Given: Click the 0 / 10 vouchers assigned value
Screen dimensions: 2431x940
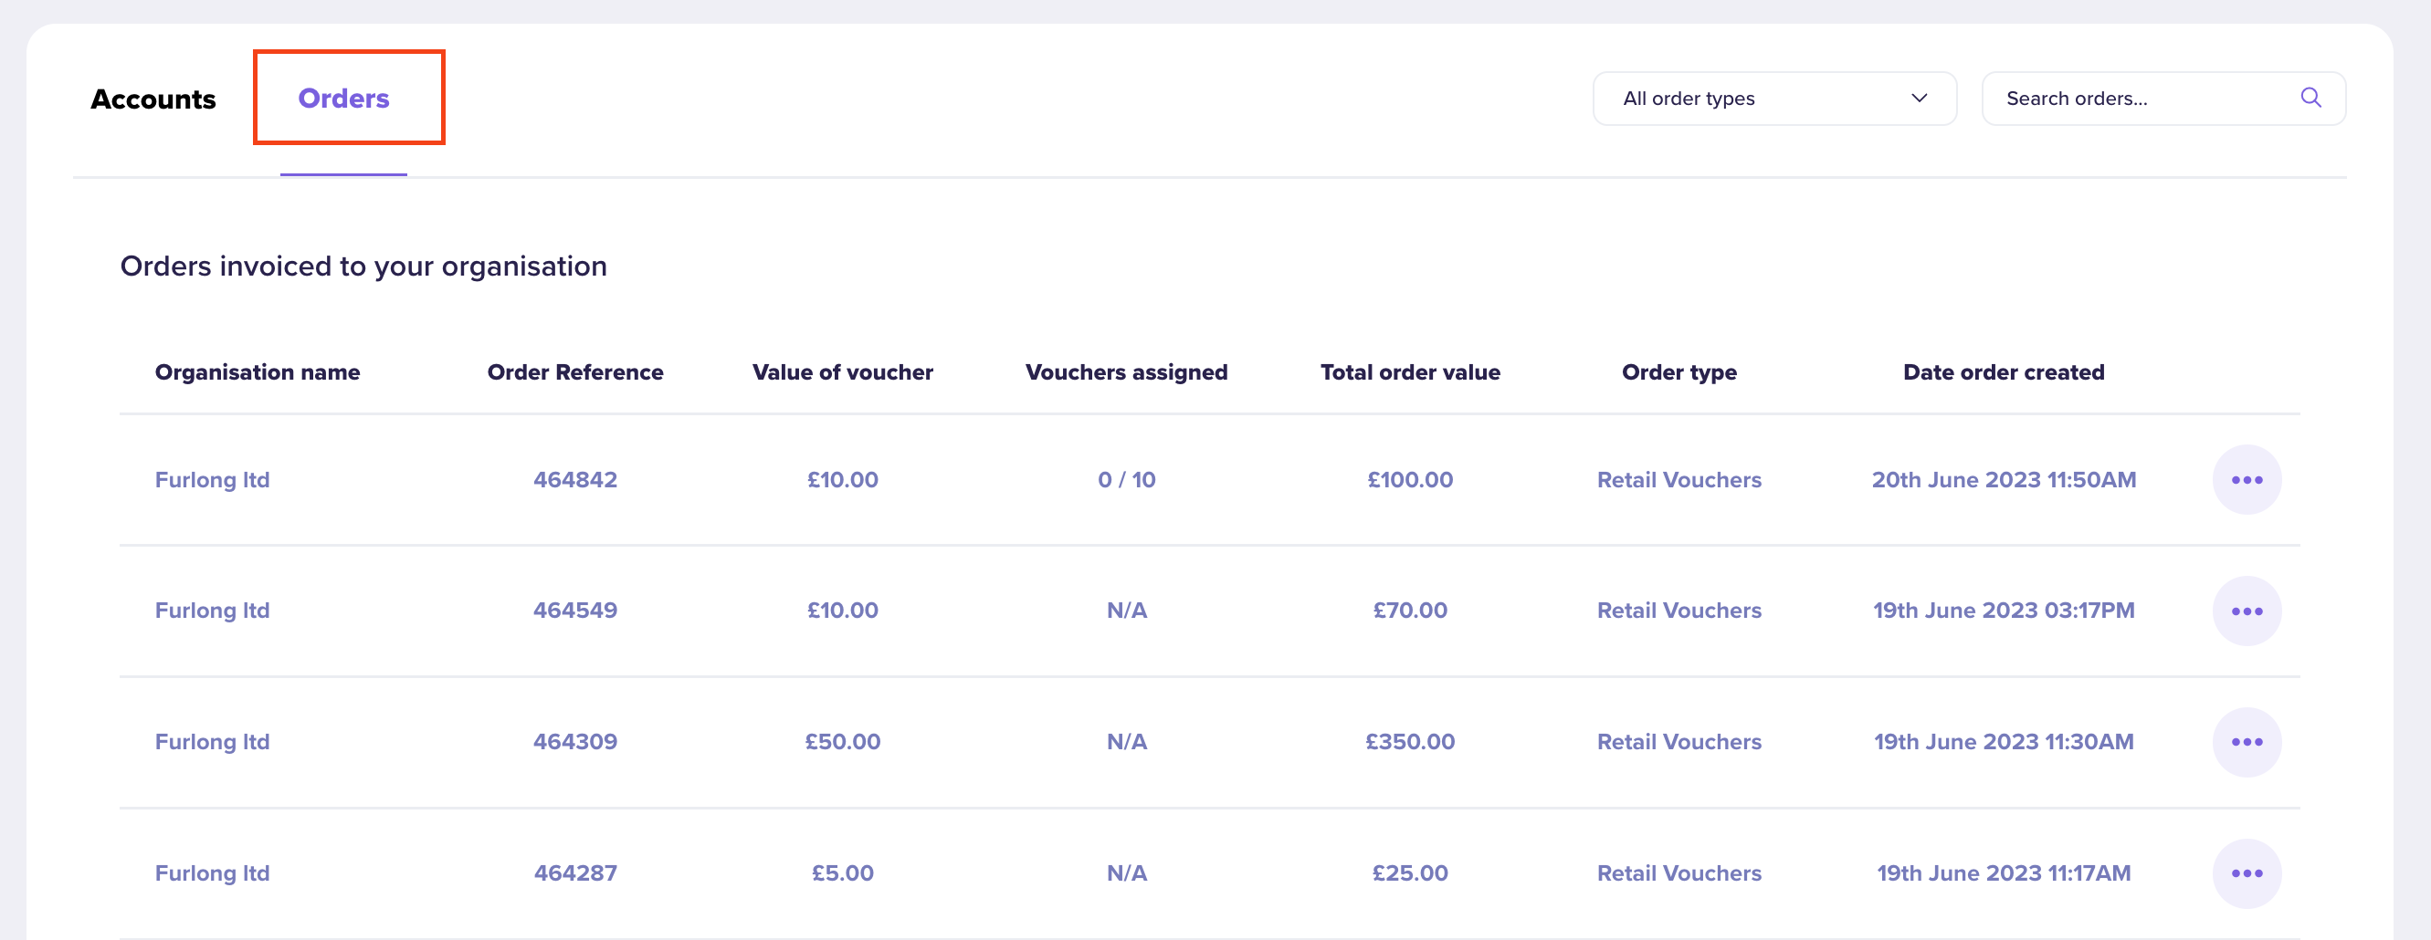Looking at the screenshot, I should [1126, 480].
